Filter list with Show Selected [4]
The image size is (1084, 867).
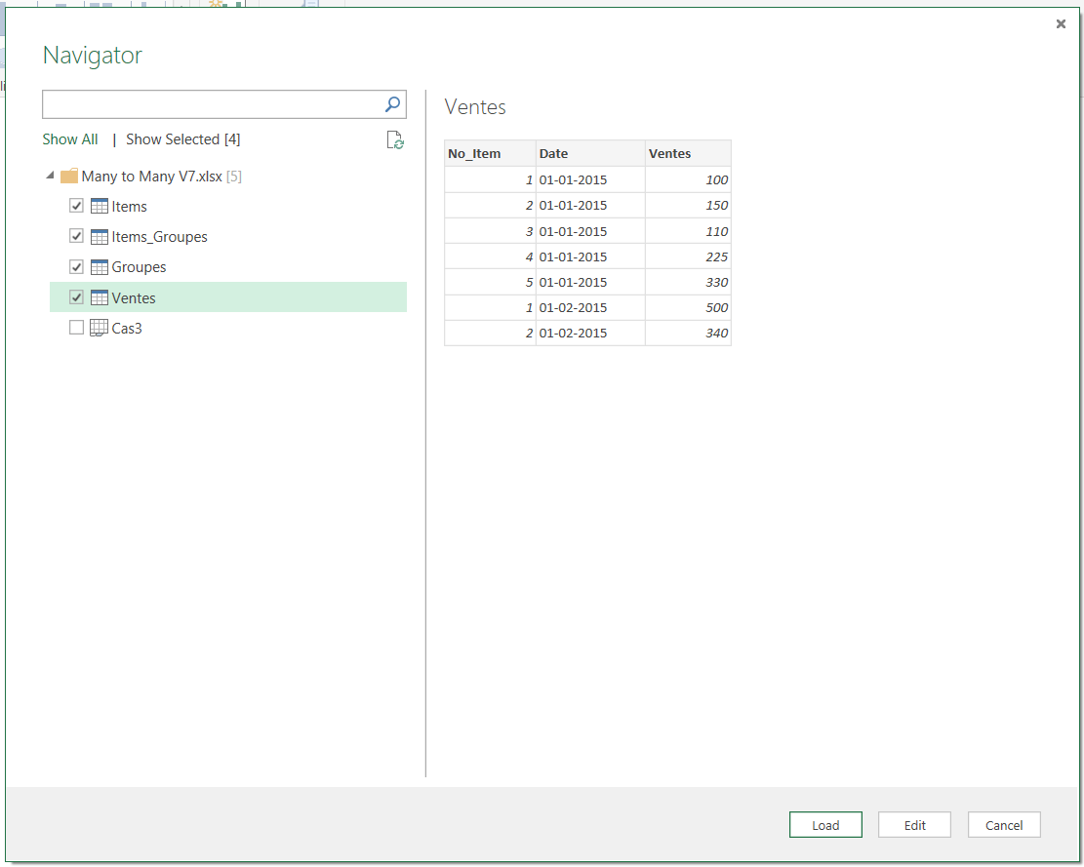182,139
